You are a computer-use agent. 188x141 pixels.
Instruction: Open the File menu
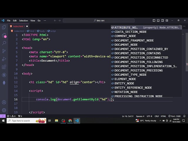click(9, 21)
